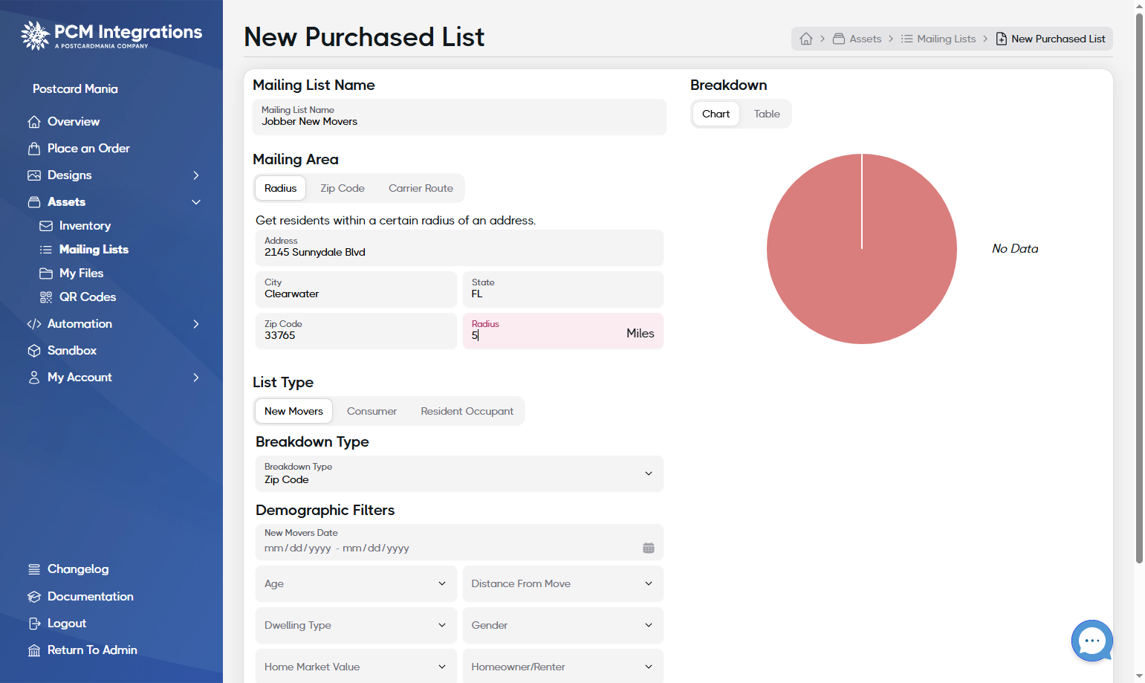This screenshot has height=683, width=1145.
Task: Click Return To Admin link
Action: click(x=82, y=650)
